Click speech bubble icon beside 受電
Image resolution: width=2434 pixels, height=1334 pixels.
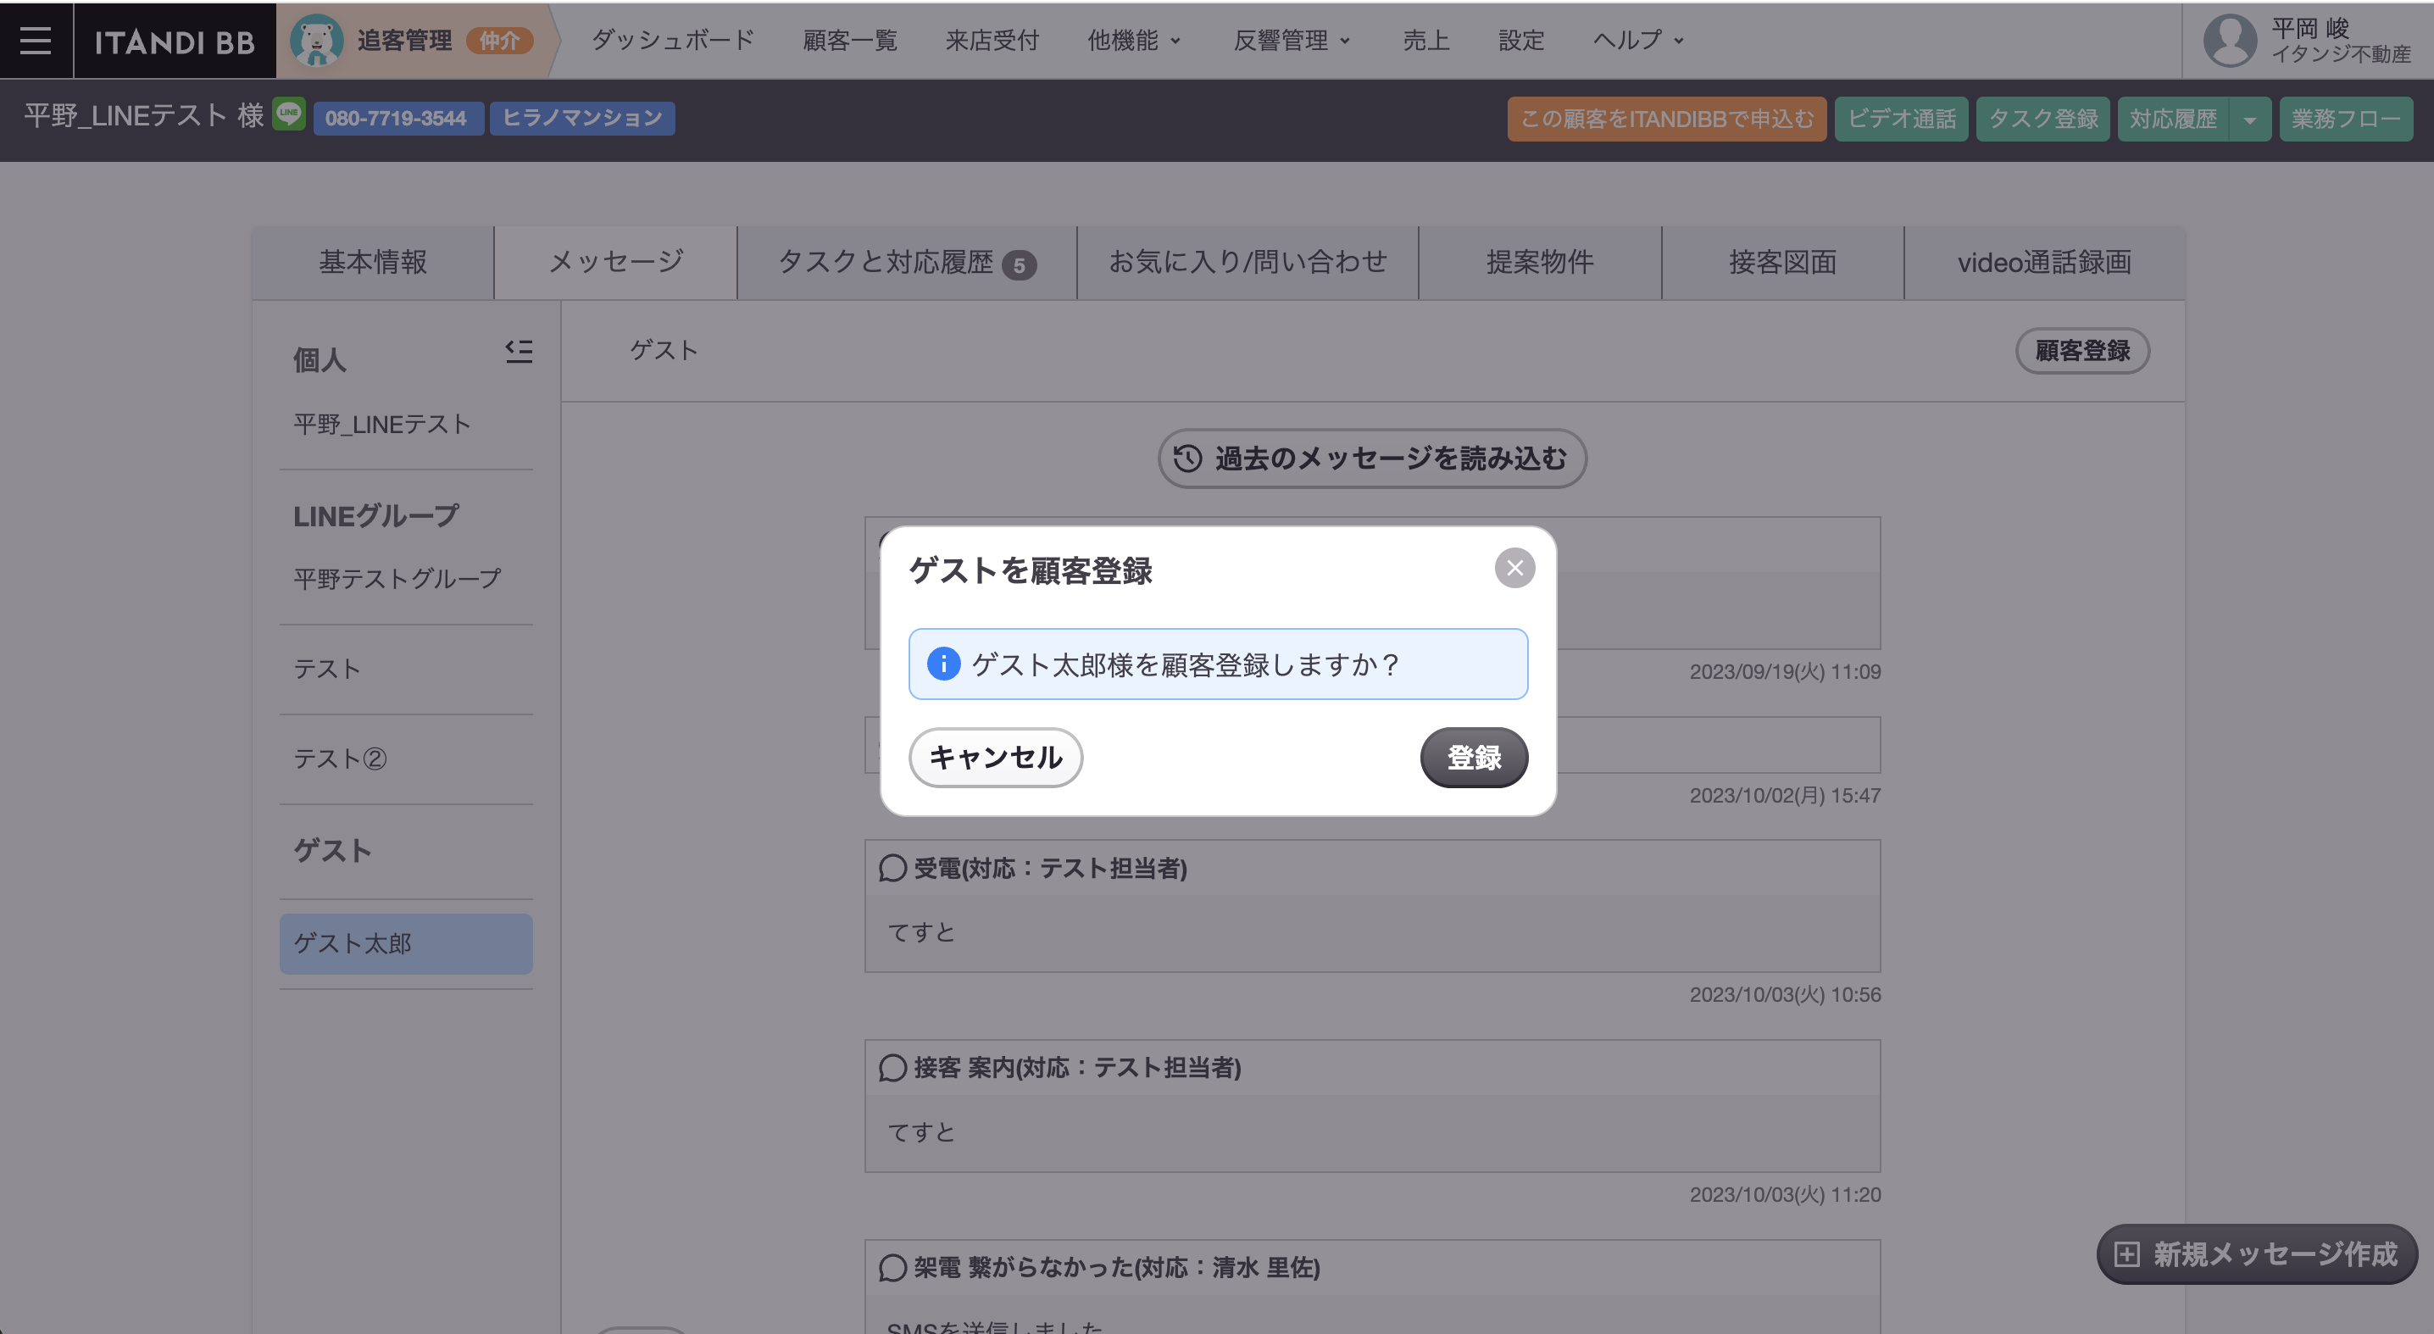coord(892,868)
